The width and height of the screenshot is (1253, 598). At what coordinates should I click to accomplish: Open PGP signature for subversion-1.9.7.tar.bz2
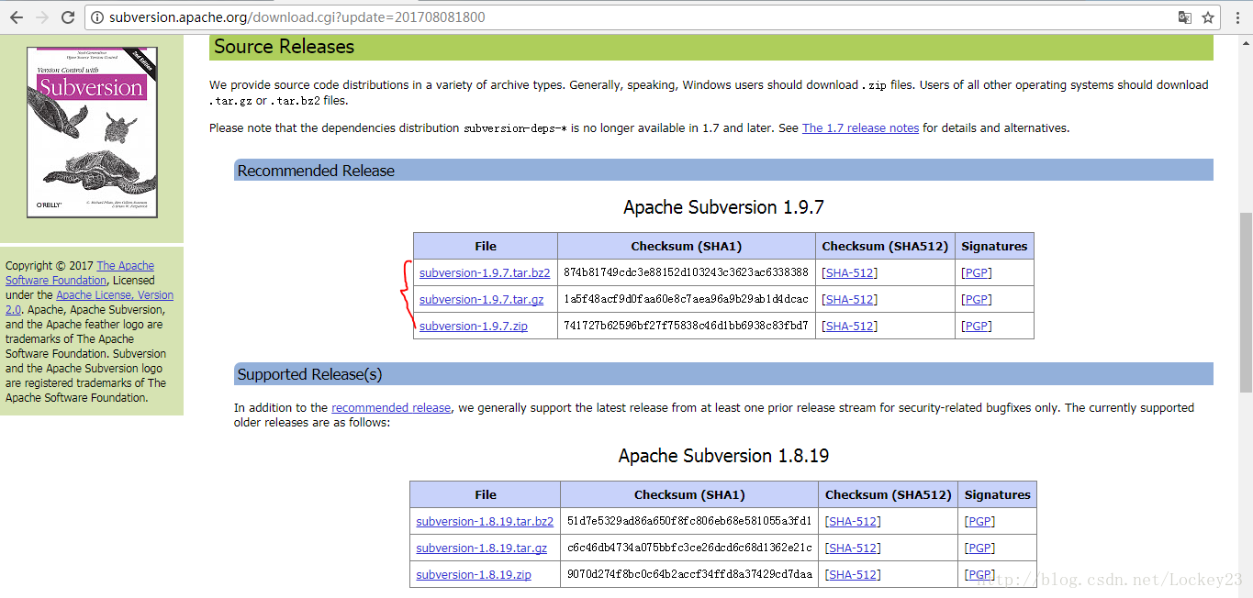point(976,272)
